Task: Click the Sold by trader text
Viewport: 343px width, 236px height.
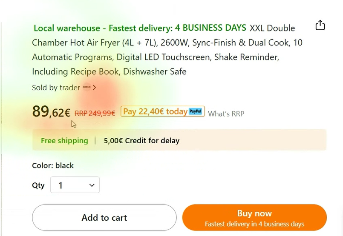Action: coord(56,88)
